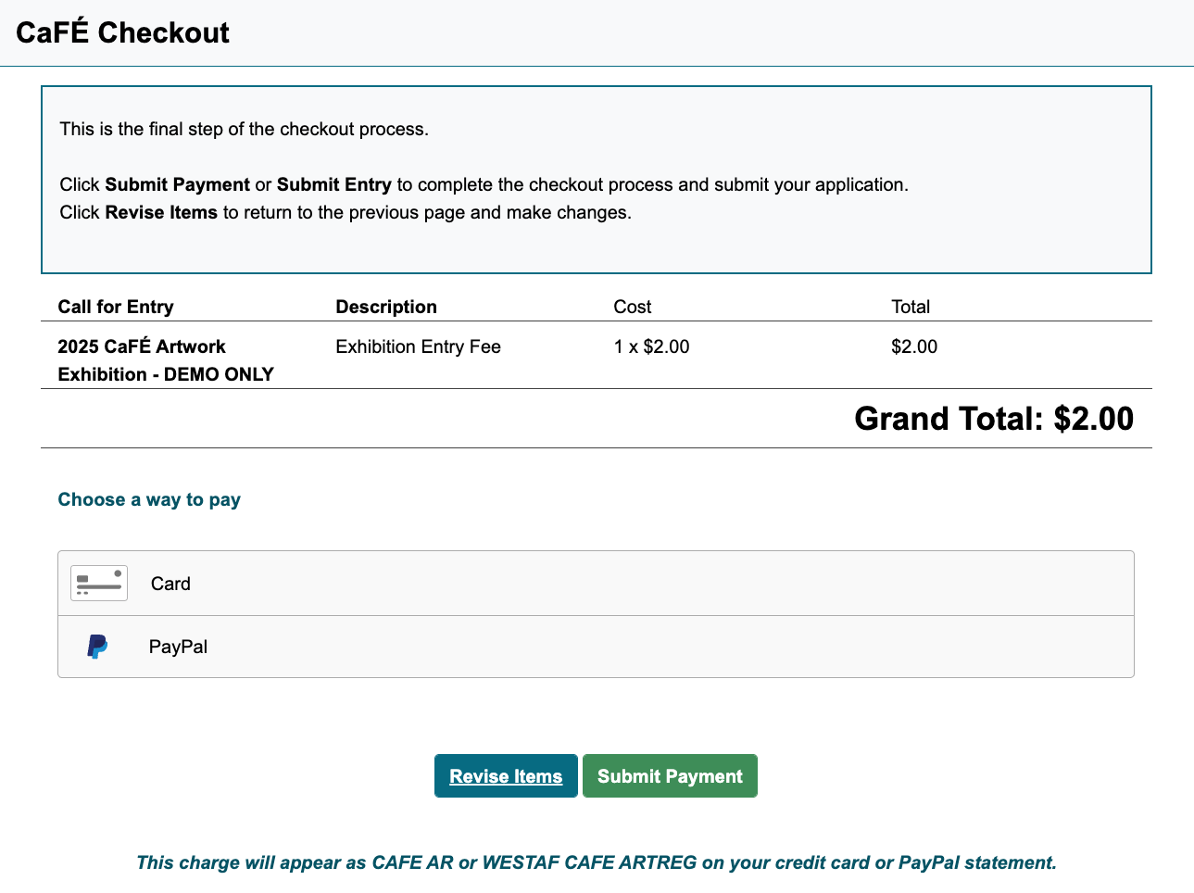Click the 2025 CaFÉ Artwork Exhibition entry name
1194x893 pixels.
[165, 360]
